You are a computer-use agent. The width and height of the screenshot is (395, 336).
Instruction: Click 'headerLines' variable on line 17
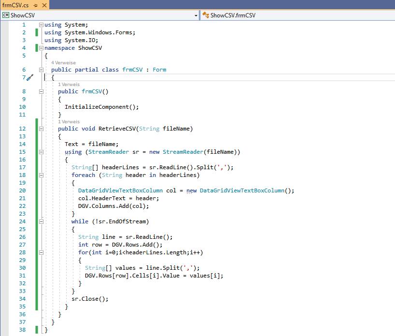click(120, 167)
